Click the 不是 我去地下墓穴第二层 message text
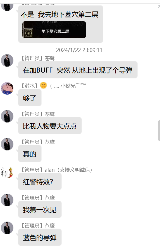The image size is (160, 247). point(59,15)
